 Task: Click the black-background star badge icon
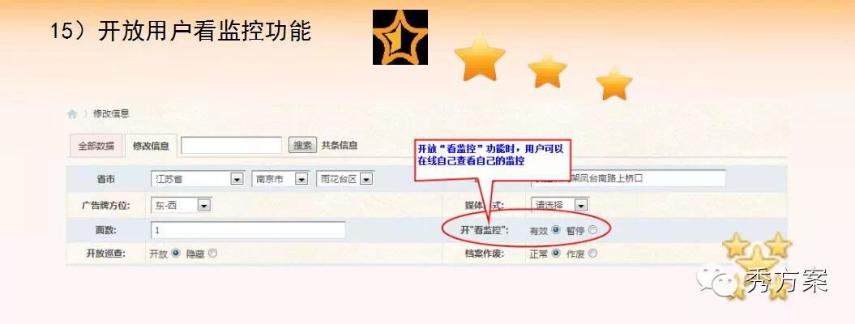coord(400,37)
